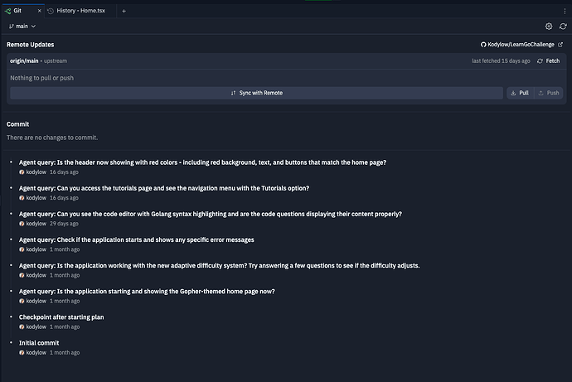Open the commit about Gopher-themed home page
Screen dimensions: 572x382
(147, 291)
